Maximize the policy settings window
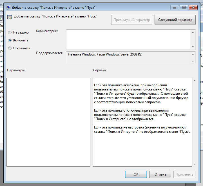203x186 pixels. (184, 8)
